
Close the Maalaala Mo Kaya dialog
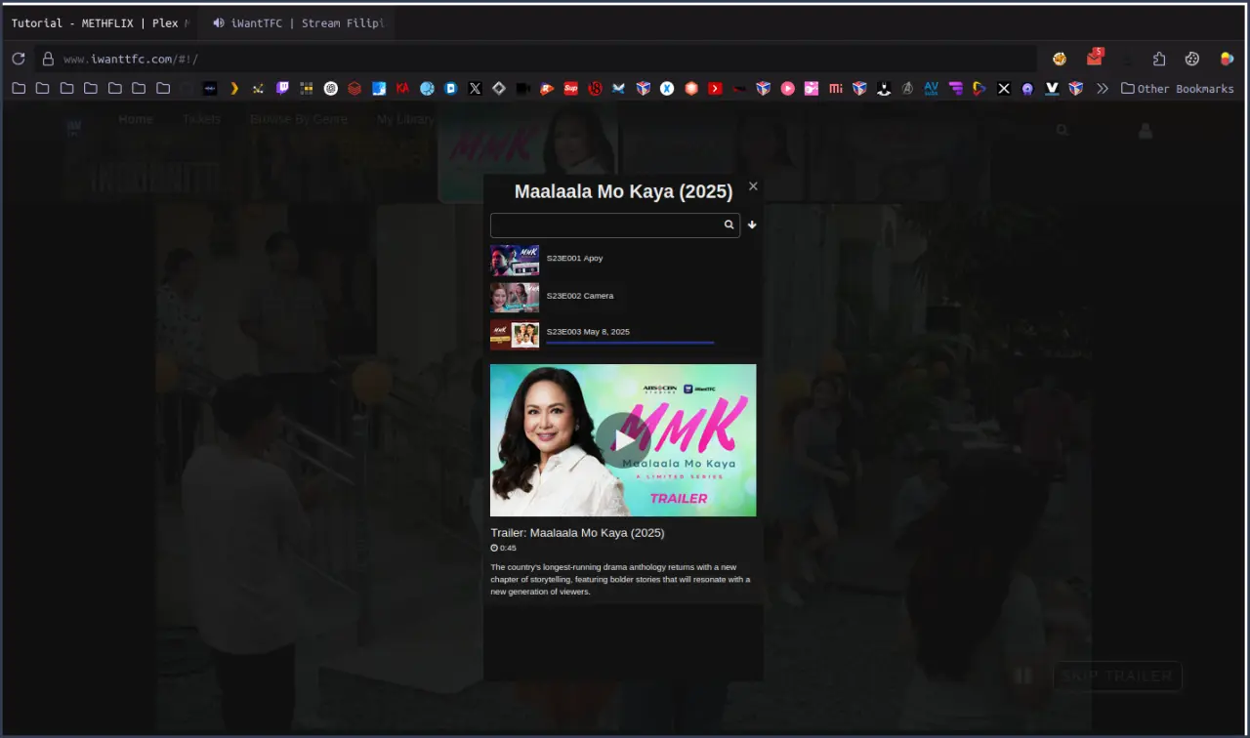point(753,185)
